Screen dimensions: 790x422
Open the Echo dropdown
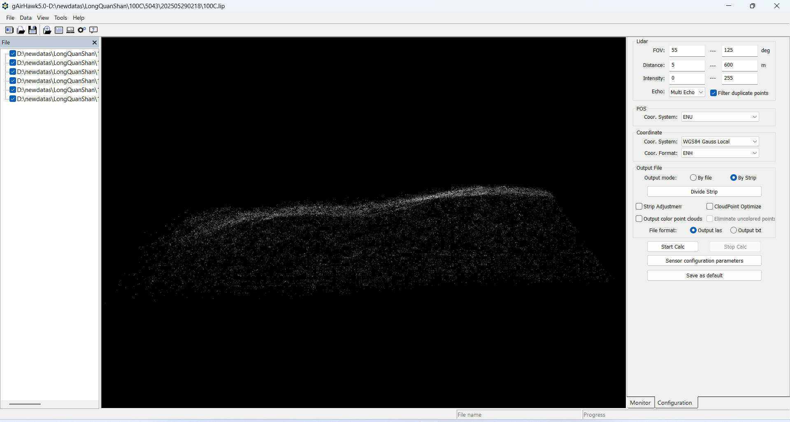click(x=687, y=92)
